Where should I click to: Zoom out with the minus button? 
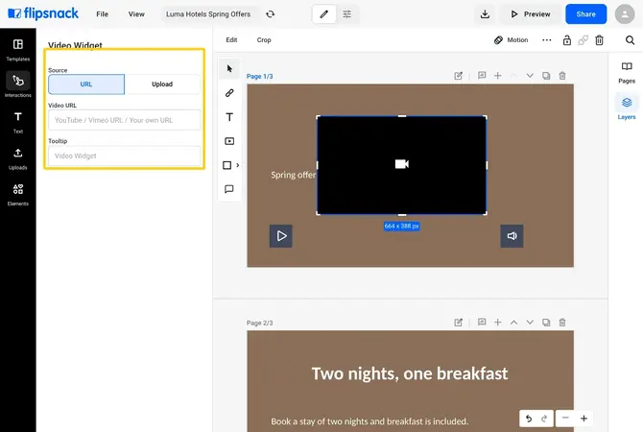click(565, 419)
